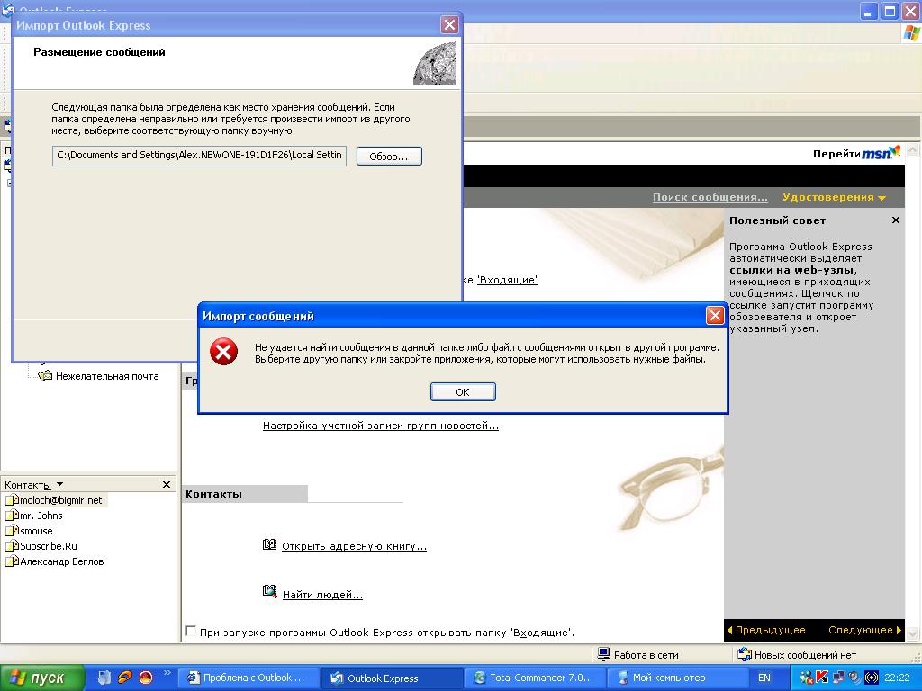Close the Contacts pane with X
922x691 pixels.
[166, 485]
